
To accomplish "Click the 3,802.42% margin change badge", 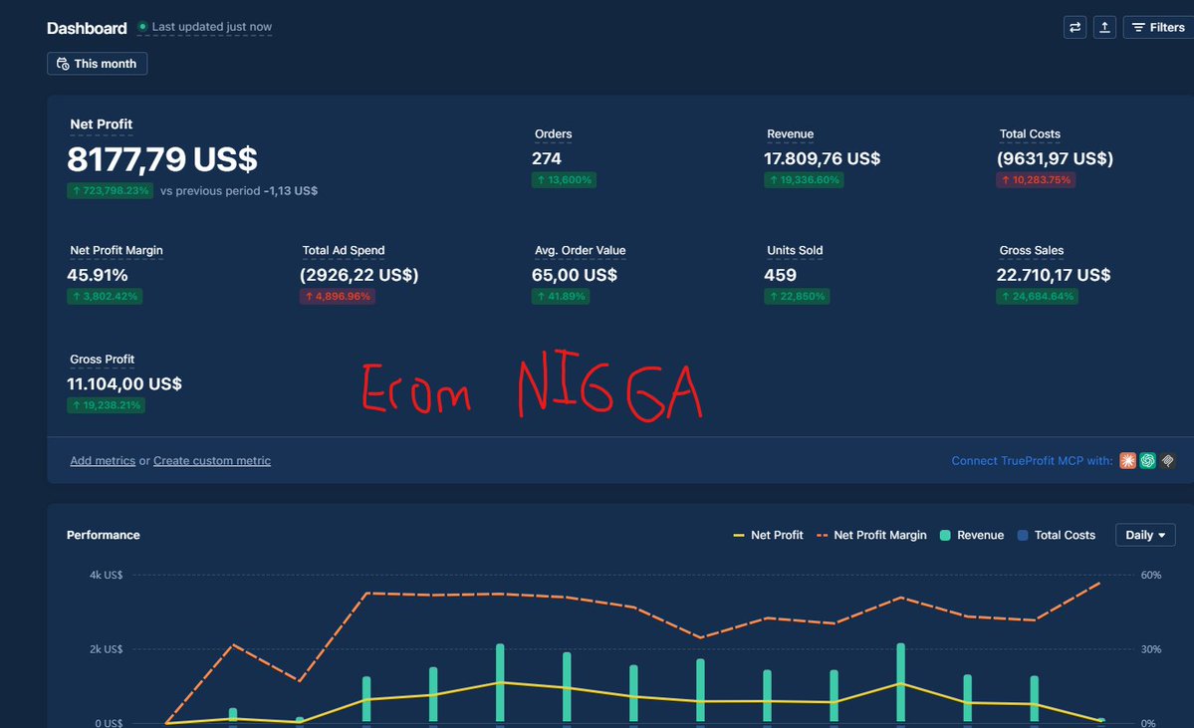I will coord(105,296).
